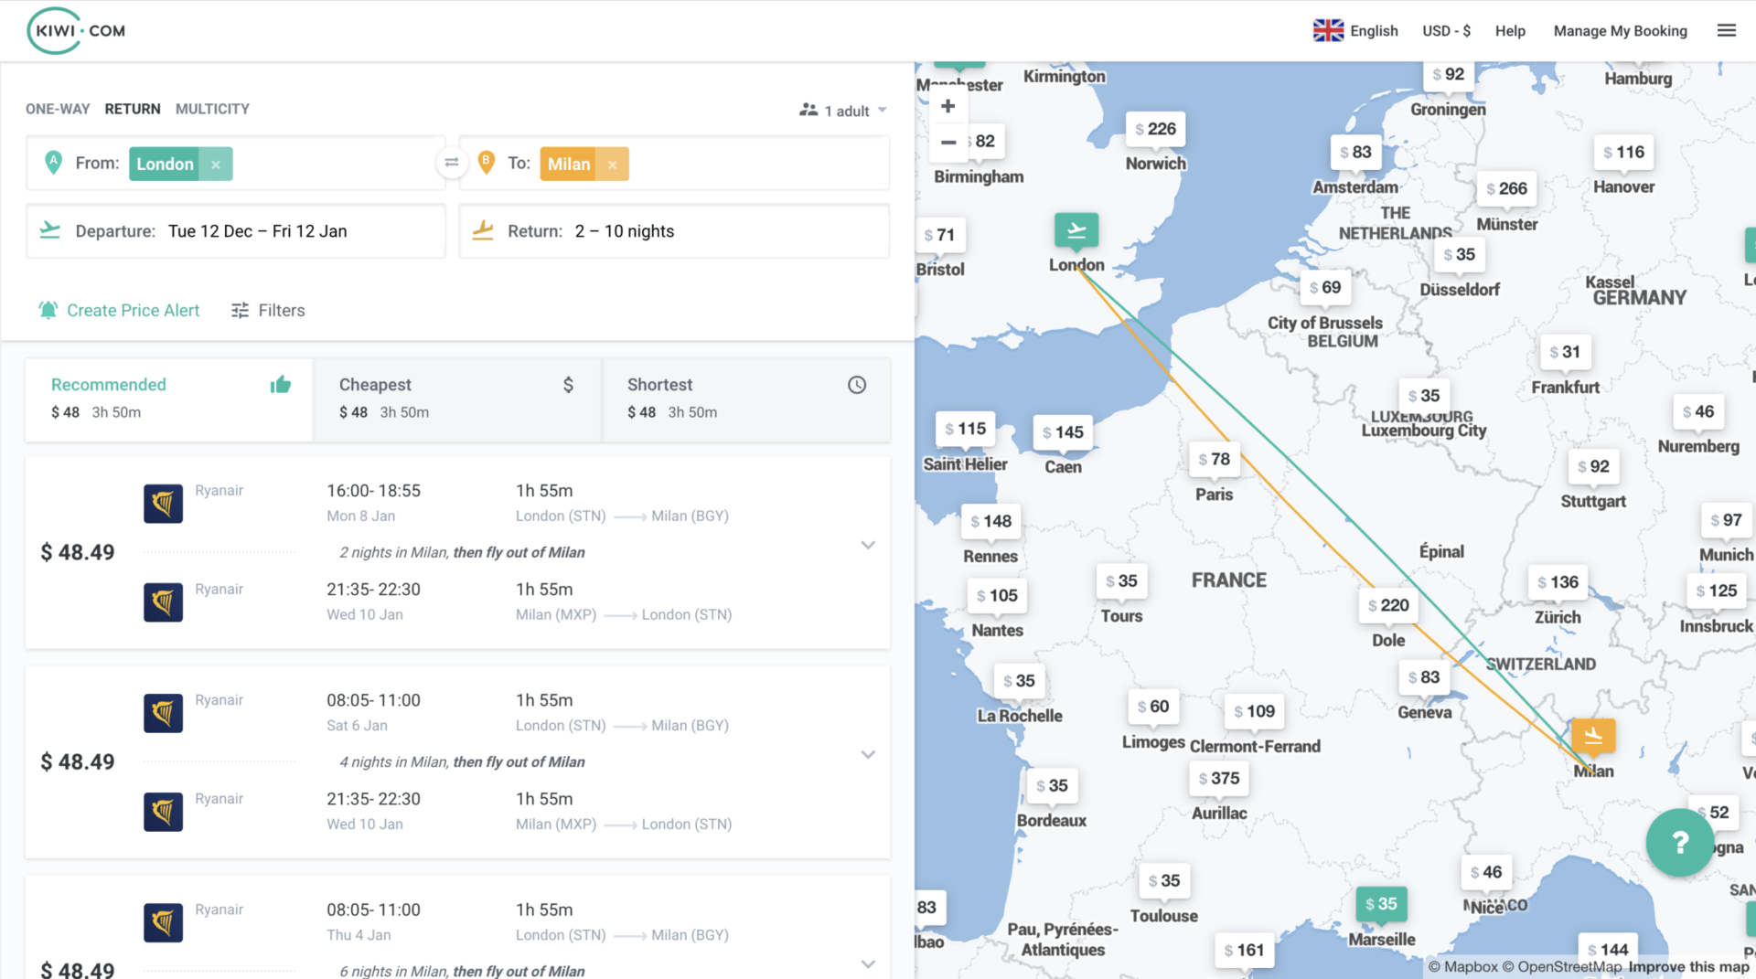Switch to the Shortest results tab
The image size is (1756, 979).
pyautogui.click(x=745, y=399)
